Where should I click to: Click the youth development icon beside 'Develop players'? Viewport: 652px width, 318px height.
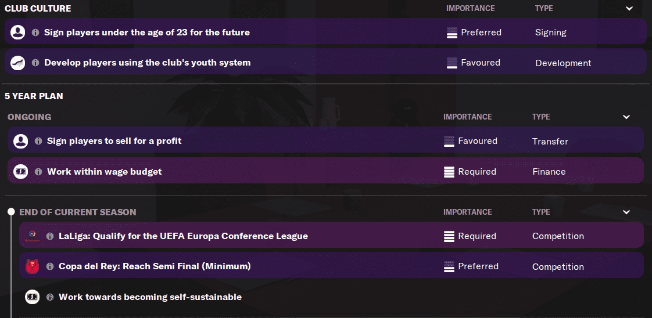(18, 63)
